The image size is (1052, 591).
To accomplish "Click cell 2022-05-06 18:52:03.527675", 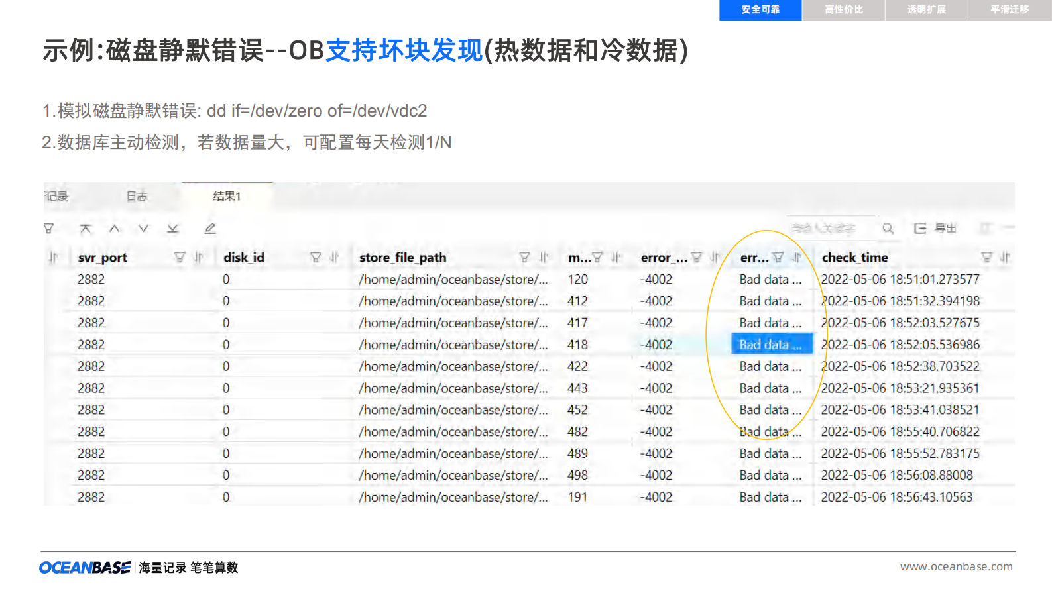I will click(900, 323).
